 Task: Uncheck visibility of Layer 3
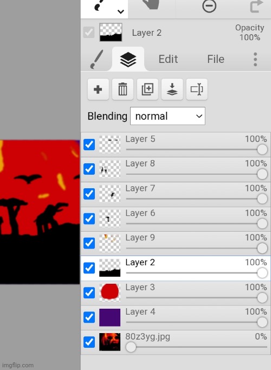click(x=89, y=293)
